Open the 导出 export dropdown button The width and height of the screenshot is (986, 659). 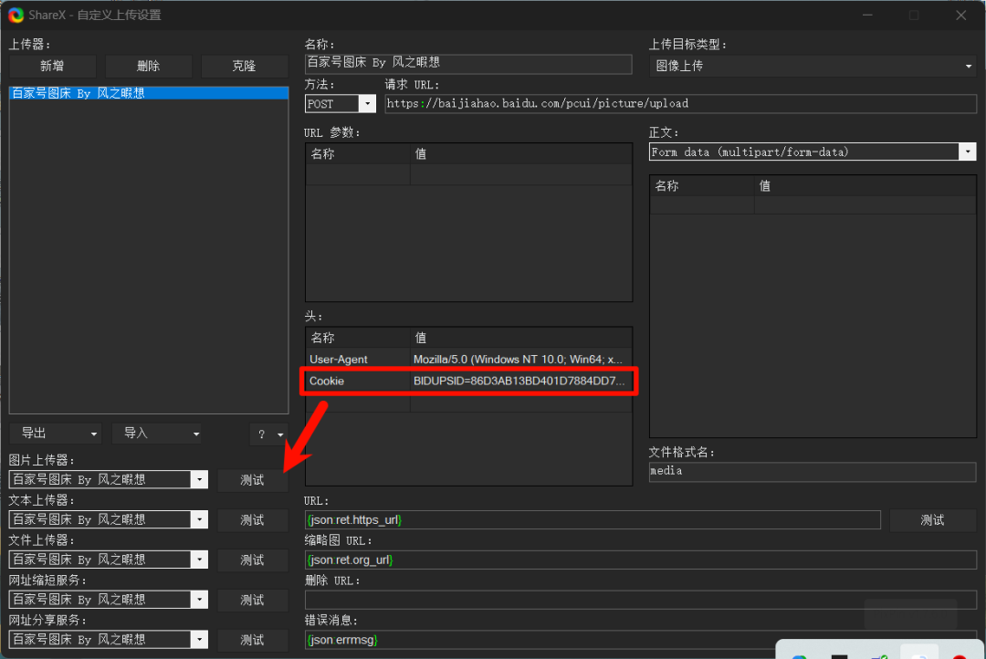click(57, 434)
